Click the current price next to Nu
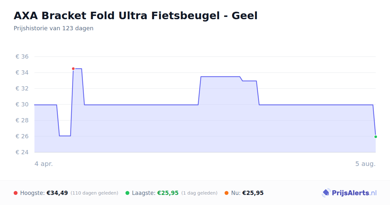This screenshot has width=390, height=205. [x=253, y=193]
